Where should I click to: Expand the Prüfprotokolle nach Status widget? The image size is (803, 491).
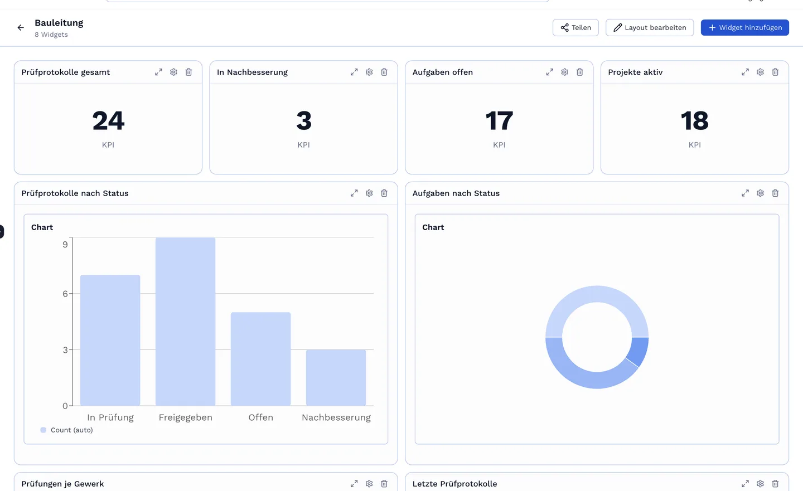point(354,193)
